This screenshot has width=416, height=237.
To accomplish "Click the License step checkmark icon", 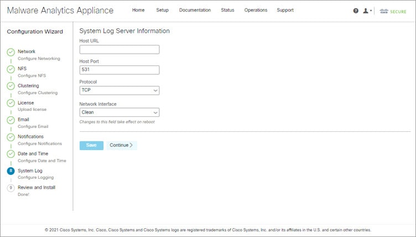I will 11,103.
